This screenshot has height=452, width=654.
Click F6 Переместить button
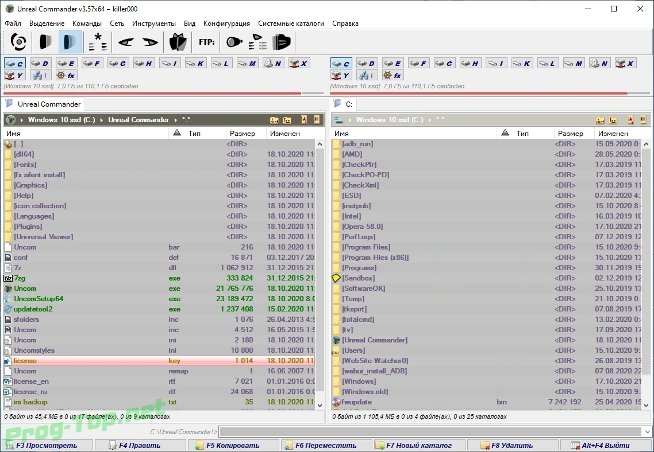click(x=326, y=445)
